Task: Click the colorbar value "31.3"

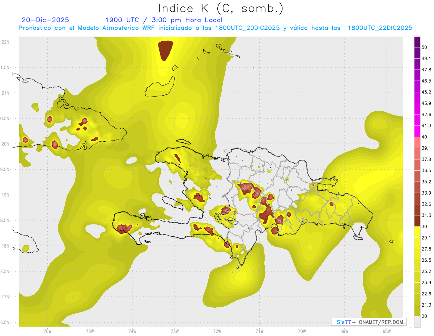Action: point(426,215)
